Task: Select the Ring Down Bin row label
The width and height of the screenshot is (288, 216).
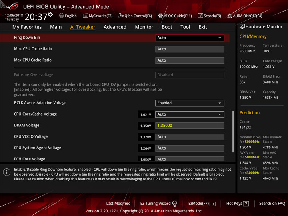Action: point(27,38)
